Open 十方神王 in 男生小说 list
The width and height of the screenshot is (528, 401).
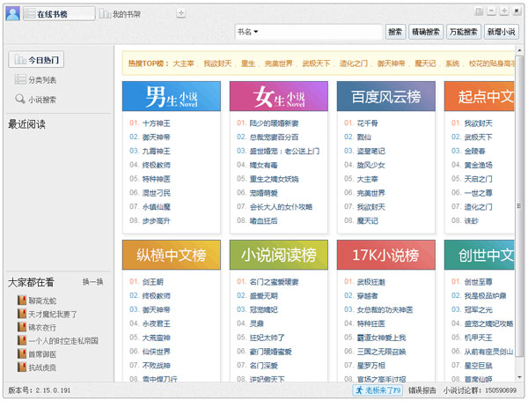157,123
